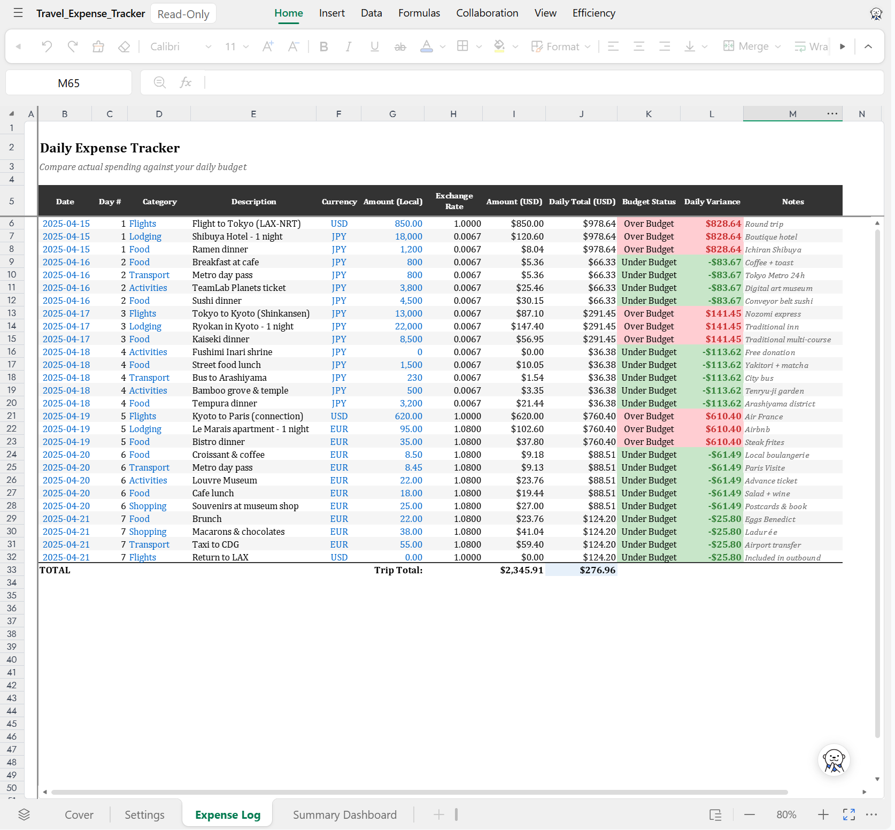The image size is (895, 830).
Task: Expand the vertical alignment dropdown arrow
Action: pyautogui.click(x=705, y=47)
